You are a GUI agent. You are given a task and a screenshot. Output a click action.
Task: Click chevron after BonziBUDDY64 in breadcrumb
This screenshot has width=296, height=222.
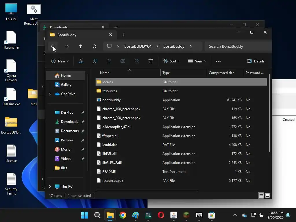157,46
